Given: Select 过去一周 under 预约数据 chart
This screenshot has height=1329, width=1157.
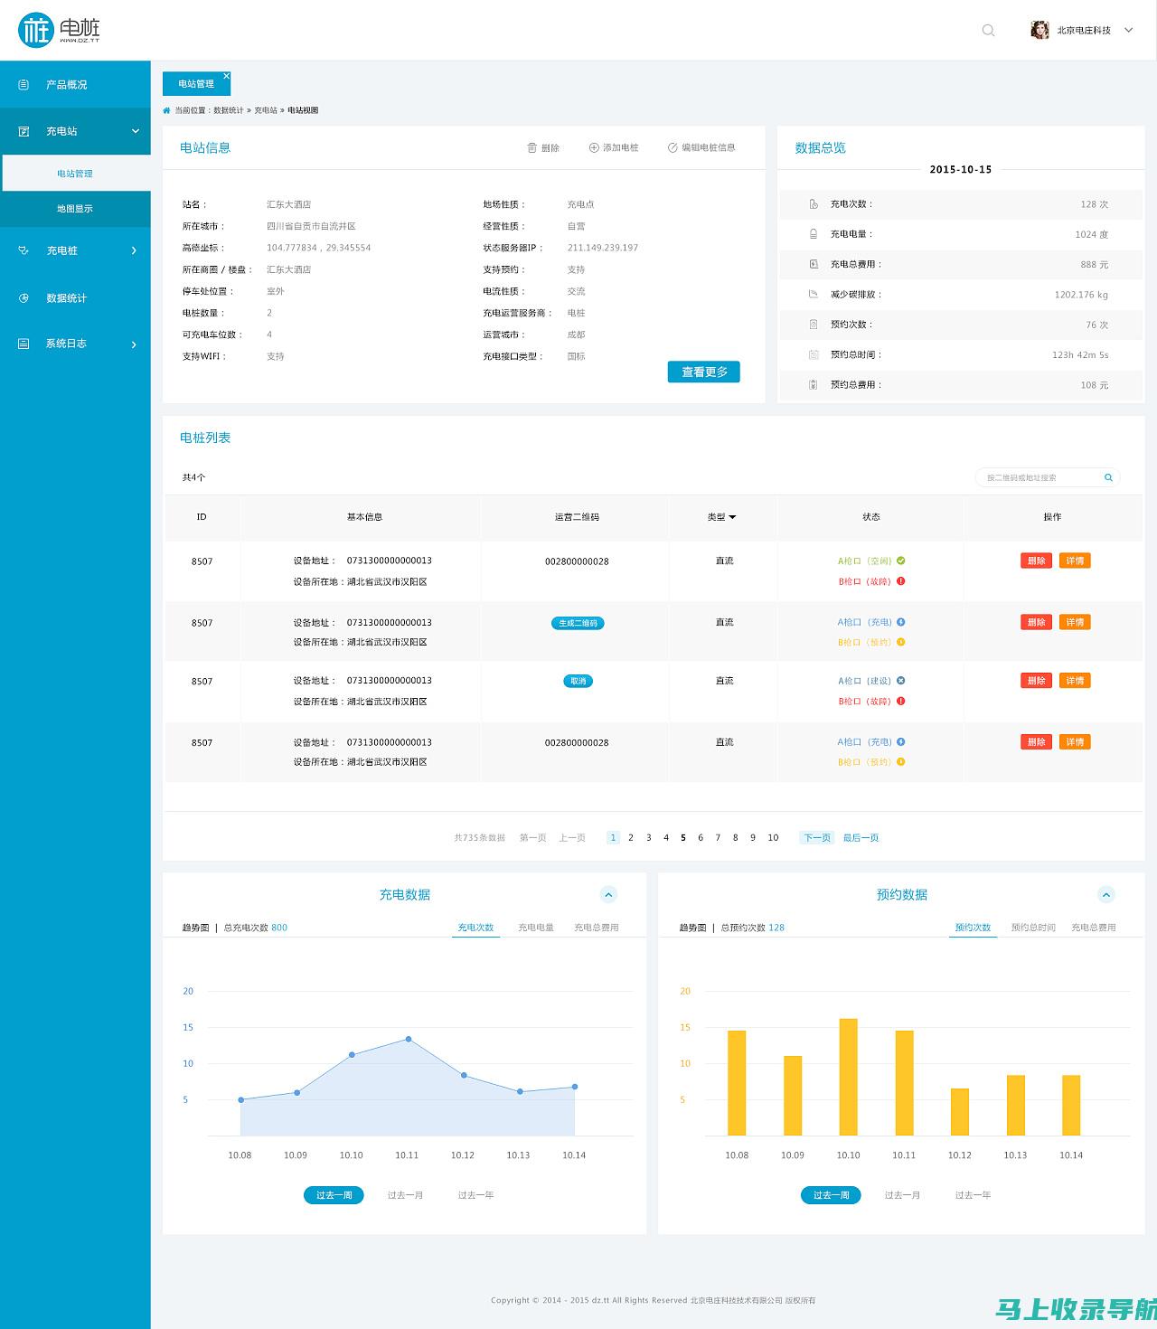Looking at the screenshot, I should [831, 1195].
